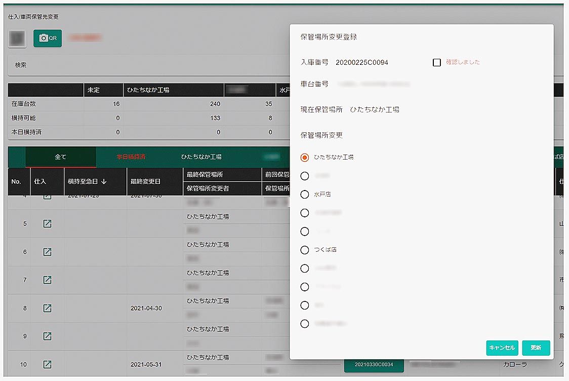Screen dimensions: 569x381
Task: Check the 確認しました checkbox
Action: tap(437, 62)
